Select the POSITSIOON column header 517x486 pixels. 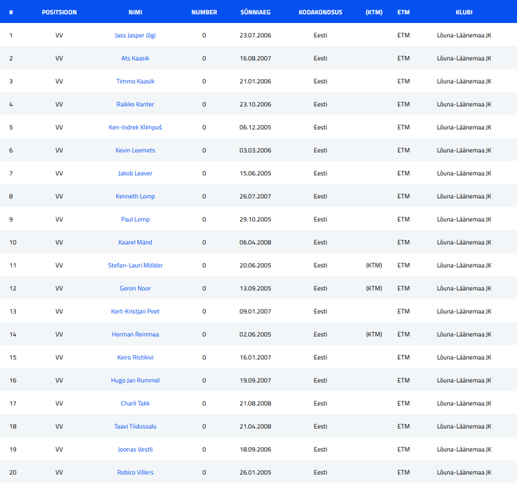point(59,12)
